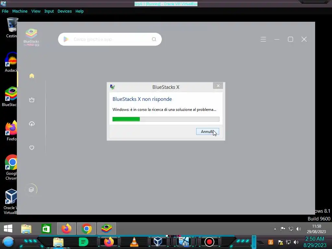Click the Action Center flag in guest tray
The height and width of the screenshot is (249, 332).
coord(283,229)
